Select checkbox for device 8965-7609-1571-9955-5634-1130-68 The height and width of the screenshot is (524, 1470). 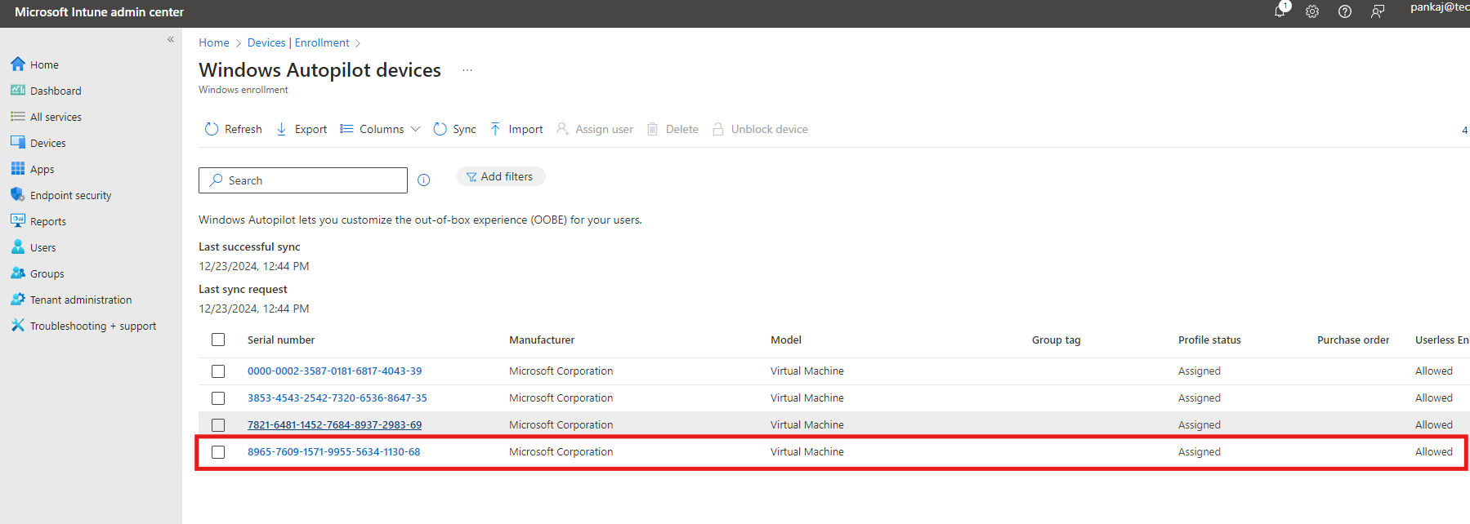(218, 452)
